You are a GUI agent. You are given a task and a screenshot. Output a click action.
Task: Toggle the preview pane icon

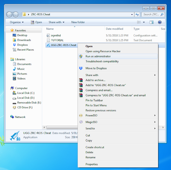click(151, 22)
